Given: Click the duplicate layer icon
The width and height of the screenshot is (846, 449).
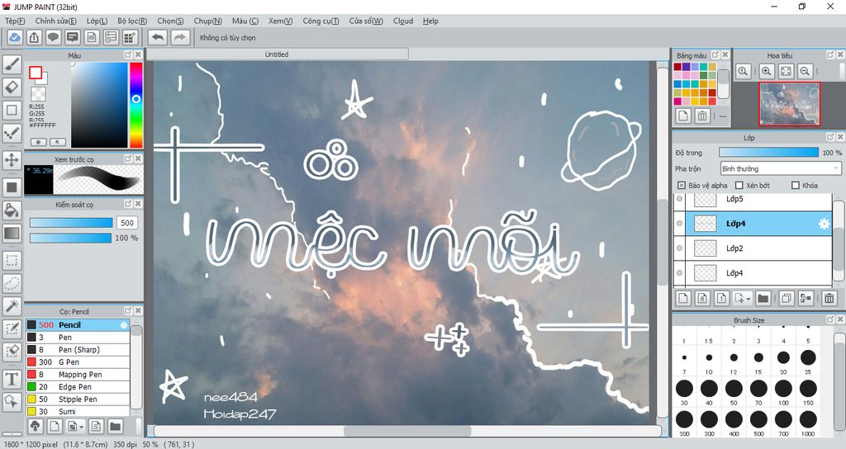Looking at the screenshot, I should 787,298.
